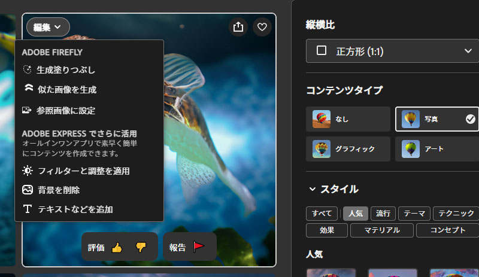
Task: Favorite the image with heart icon
Action: tap(262, 27)
